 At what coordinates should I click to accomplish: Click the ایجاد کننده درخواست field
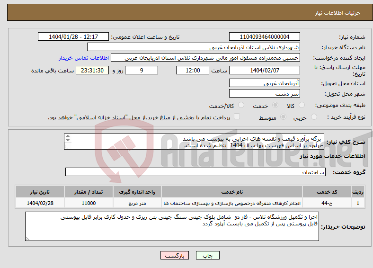pyautogui.click(x=205, y=58)
